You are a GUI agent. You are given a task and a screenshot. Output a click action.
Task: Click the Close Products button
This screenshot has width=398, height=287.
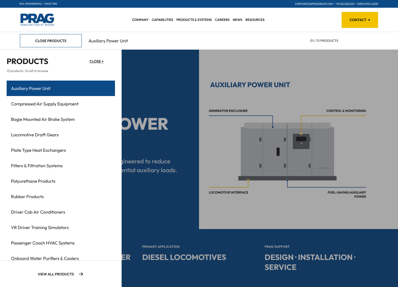coord(51,41)
